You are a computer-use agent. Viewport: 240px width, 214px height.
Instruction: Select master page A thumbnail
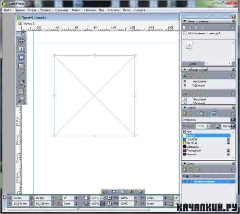pos(189,46)
